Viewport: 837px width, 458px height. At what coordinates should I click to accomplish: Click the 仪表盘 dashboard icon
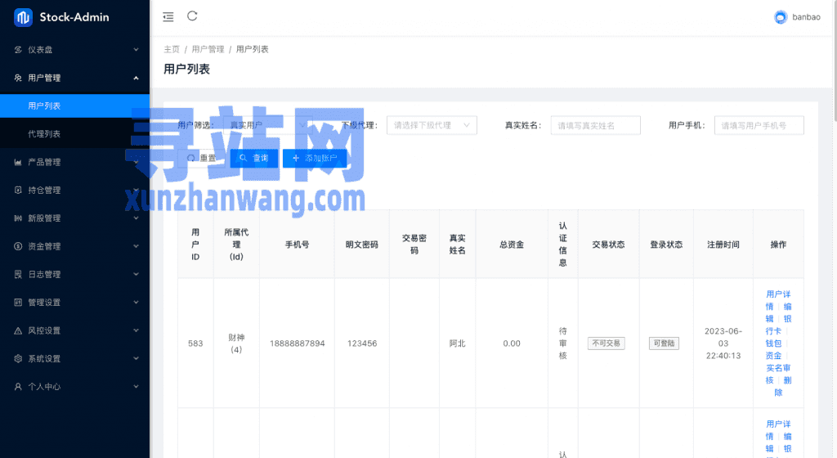pos(18,50)
